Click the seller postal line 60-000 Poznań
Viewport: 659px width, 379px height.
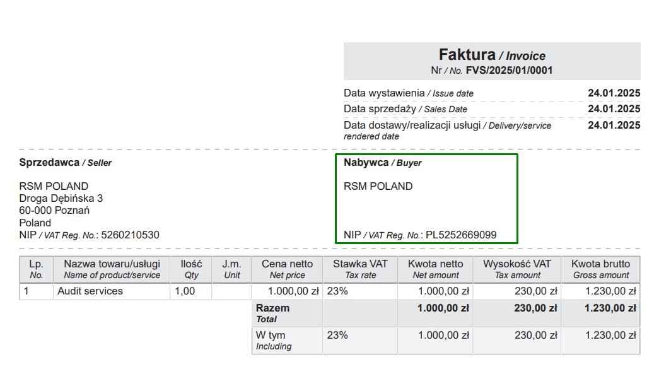click(54, 211)
